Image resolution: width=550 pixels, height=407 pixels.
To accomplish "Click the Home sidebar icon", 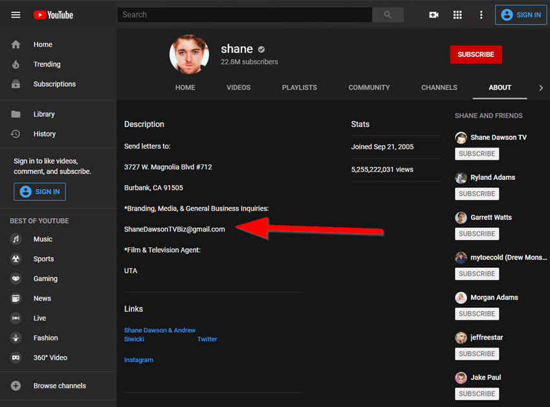I will pyautogui.click(x=16, y=45).
